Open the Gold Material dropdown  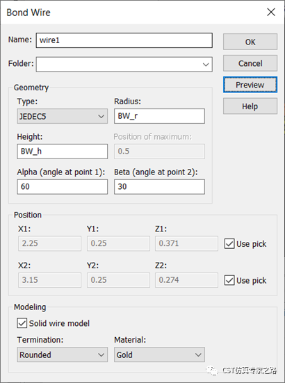click(159, 355)
